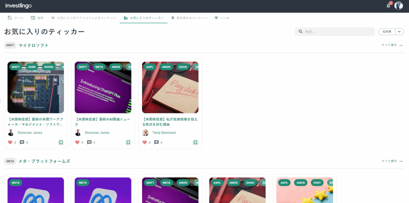Open the notifications bell
409x203 pixels.
tap(388, 6)
